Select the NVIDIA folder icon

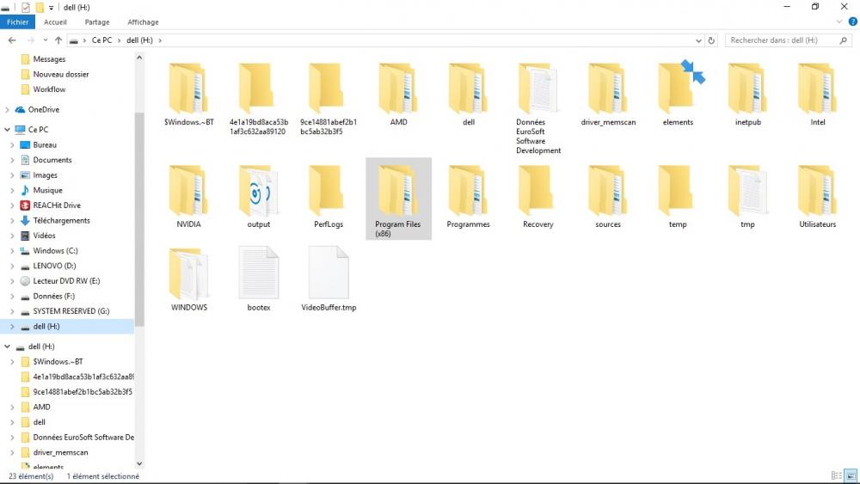(188, 190)
